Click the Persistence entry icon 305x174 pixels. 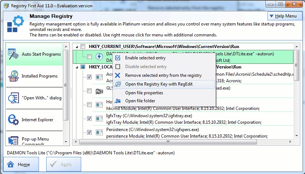(x=99, y=133)
